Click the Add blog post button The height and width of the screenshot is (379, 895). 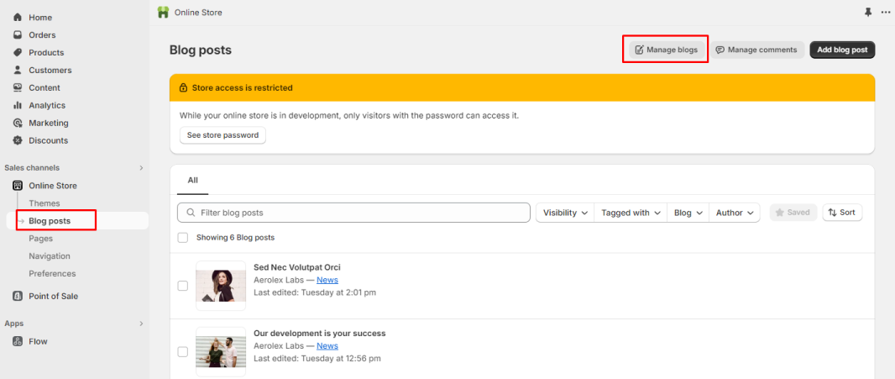pyautogui.click(x=842, y=50)
